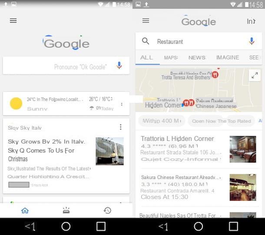Image resolution: width=265 pixels, height=235 pixels.
Task: Tap the Restaurant search text field
Action: 199,41
